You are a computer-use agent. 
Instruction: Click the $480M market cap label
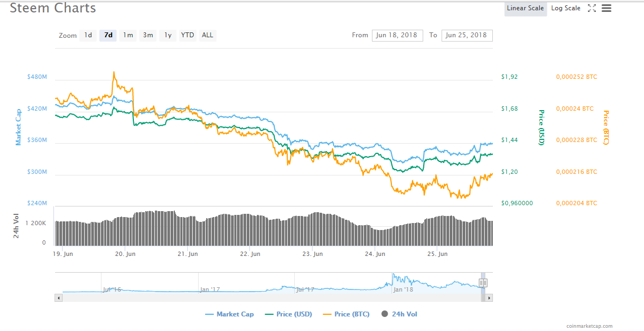coord(37,77)
